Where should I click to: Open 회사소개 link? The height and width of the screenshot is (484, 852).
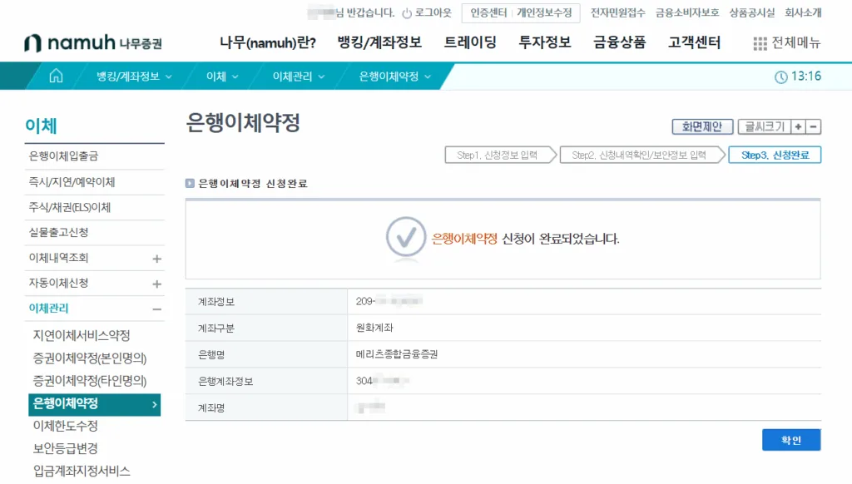(803, 12)
